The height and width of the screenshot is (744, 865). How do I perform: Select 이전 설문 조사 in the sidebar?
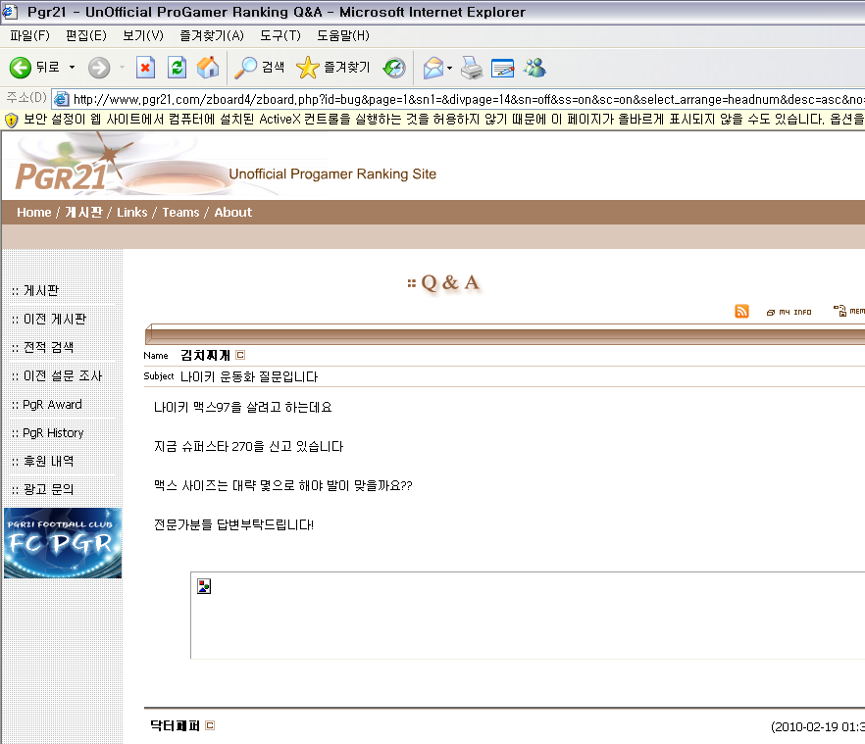coord(63,376)
